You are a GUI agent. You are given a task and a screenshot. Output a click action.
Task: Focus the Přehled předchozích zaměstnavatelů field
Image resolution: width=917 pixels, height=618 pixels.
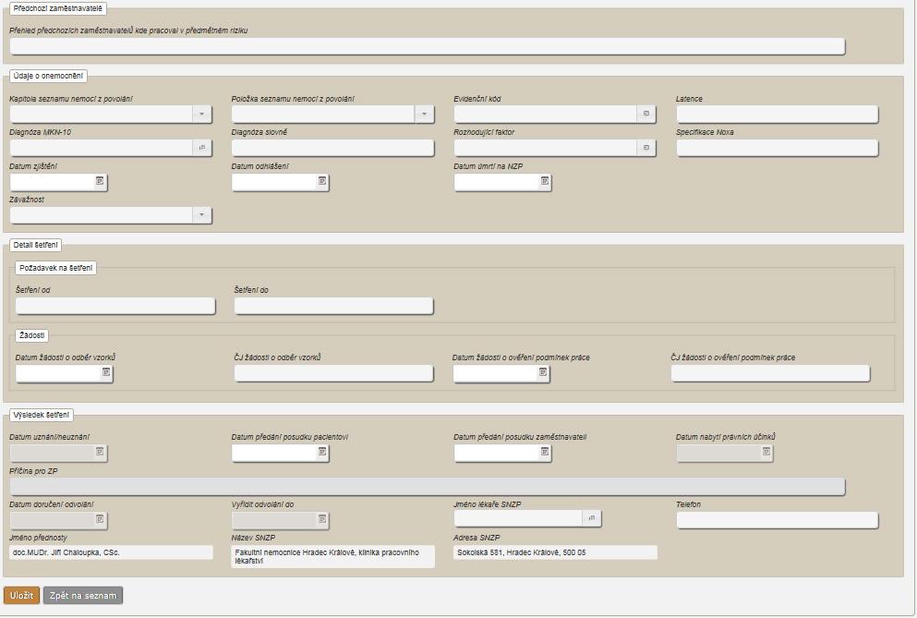point(428,47)
